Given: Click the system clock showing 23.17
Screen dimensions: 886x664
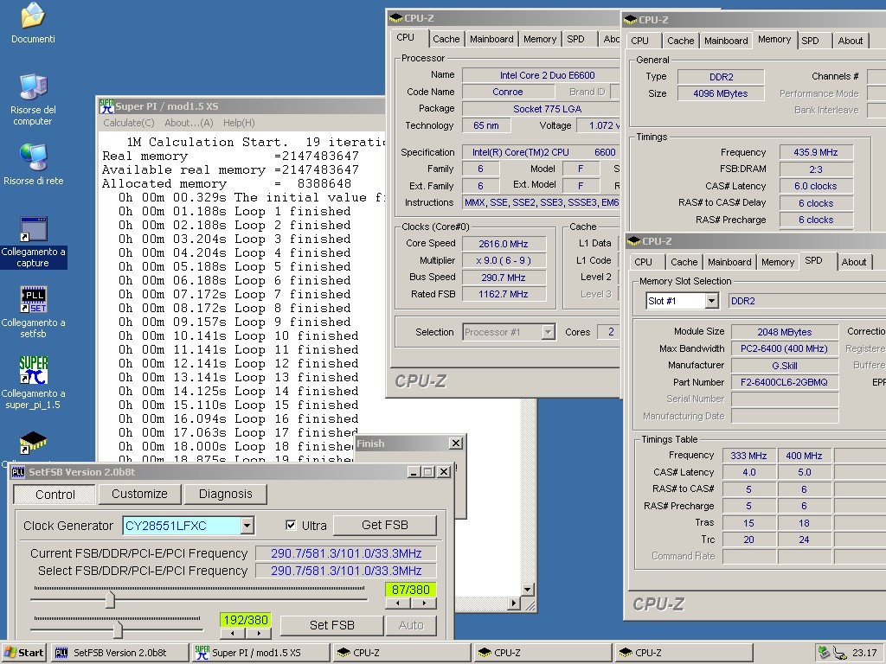Looking at the screenshot, I should point(864,653).
